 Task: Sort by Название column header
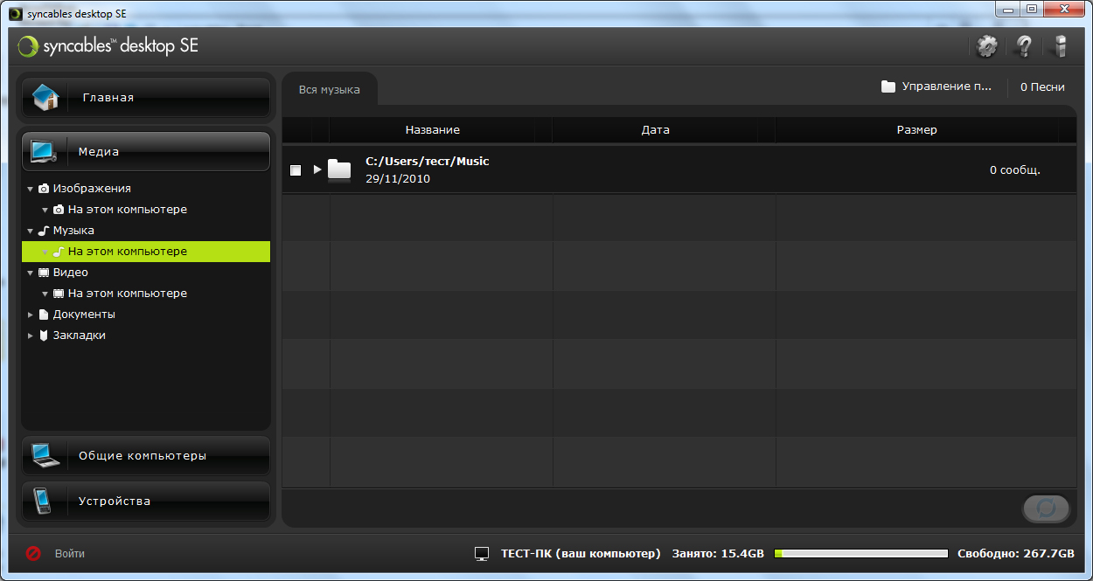click(432, 129)
